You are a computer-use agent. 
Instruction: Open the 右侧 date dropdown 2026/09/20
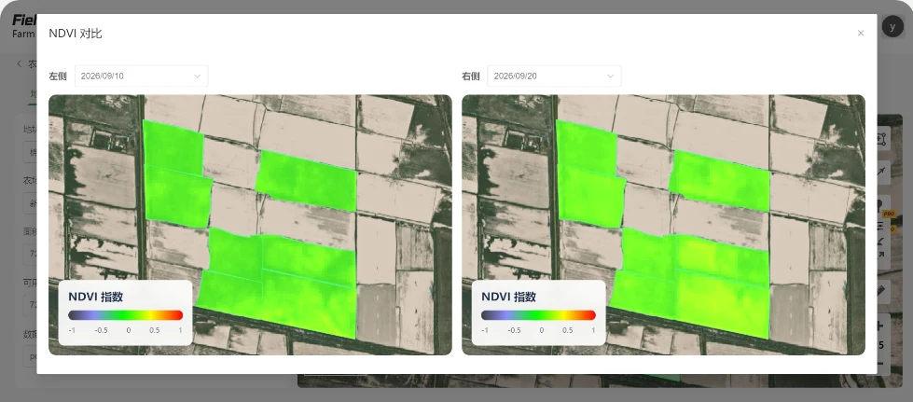pyautogui.click(x=554, y=76)
